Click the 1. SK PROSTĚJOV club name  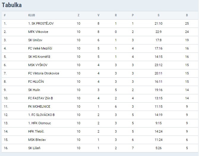coord(41,23)
